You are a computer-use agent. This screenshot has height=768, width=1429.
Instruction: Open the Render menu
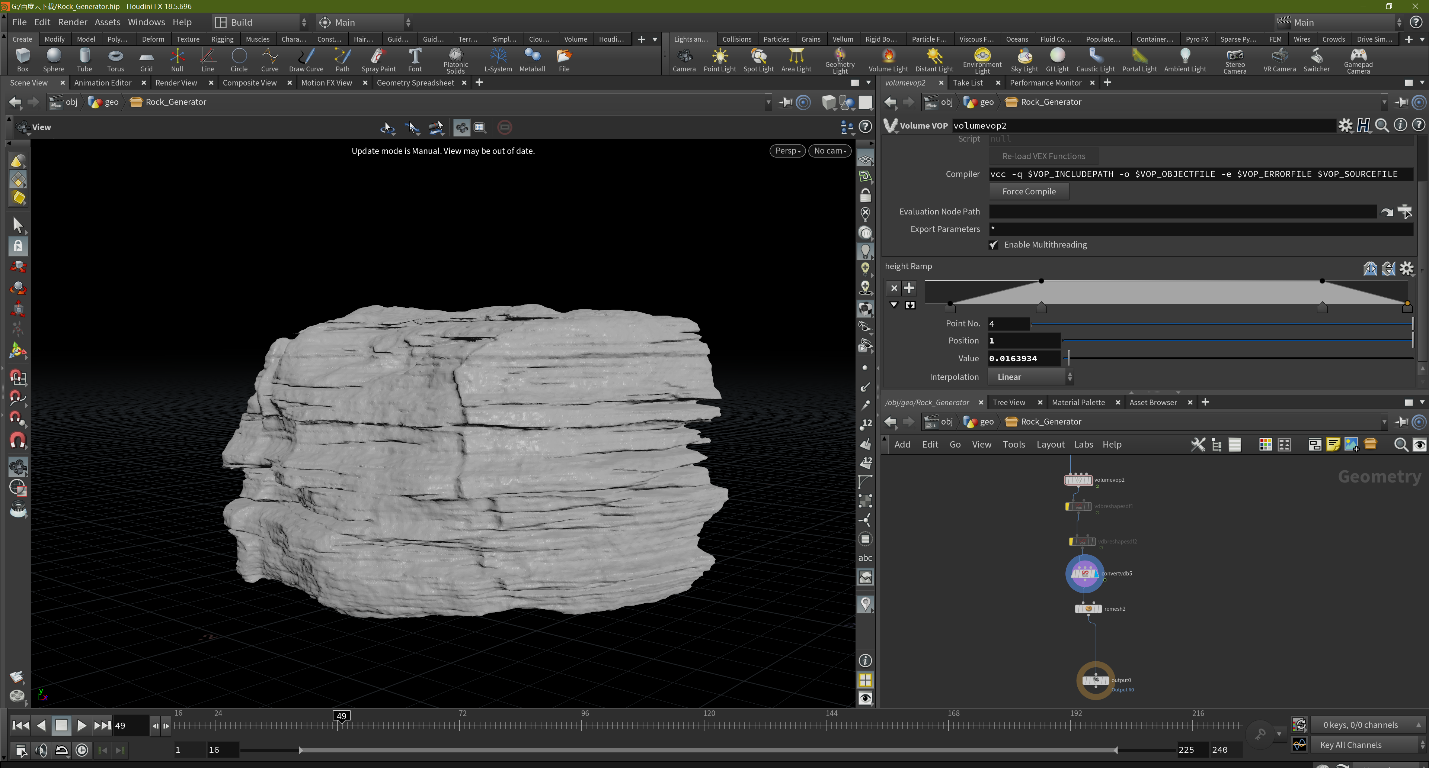point(73,22)
